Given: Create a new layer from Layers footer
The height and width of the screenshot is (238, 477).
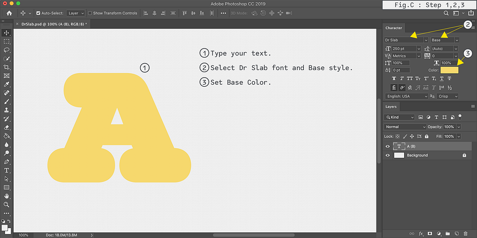Looking at the screenshot, I should [456, 233].
